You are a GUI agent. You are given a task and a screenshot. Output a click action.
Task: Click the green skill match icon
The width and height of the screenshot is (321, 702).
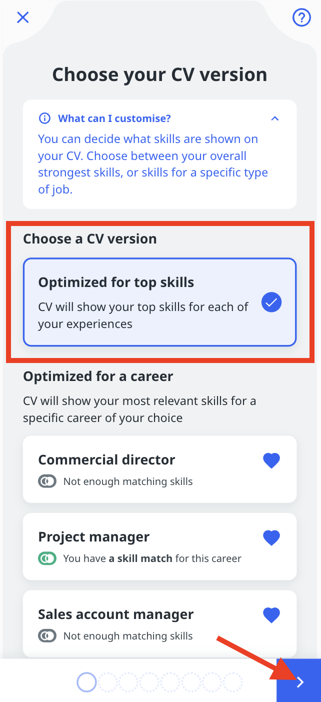47,558
